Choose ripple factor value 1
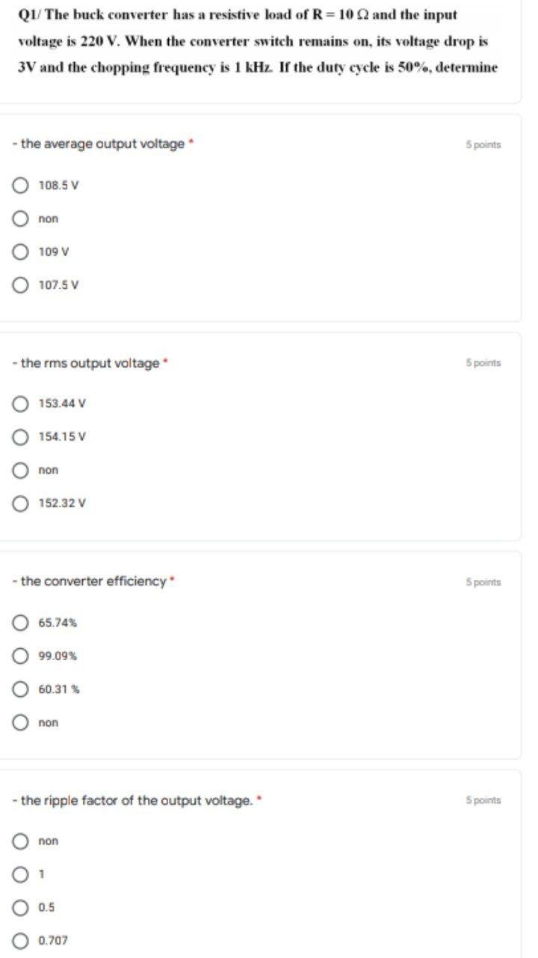This screenshot has width=538, height=958. (x=22, y=874)
